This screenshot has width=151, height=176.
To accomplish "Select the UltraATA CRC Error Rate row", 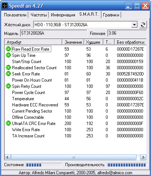I will click(x=75, y=124).
